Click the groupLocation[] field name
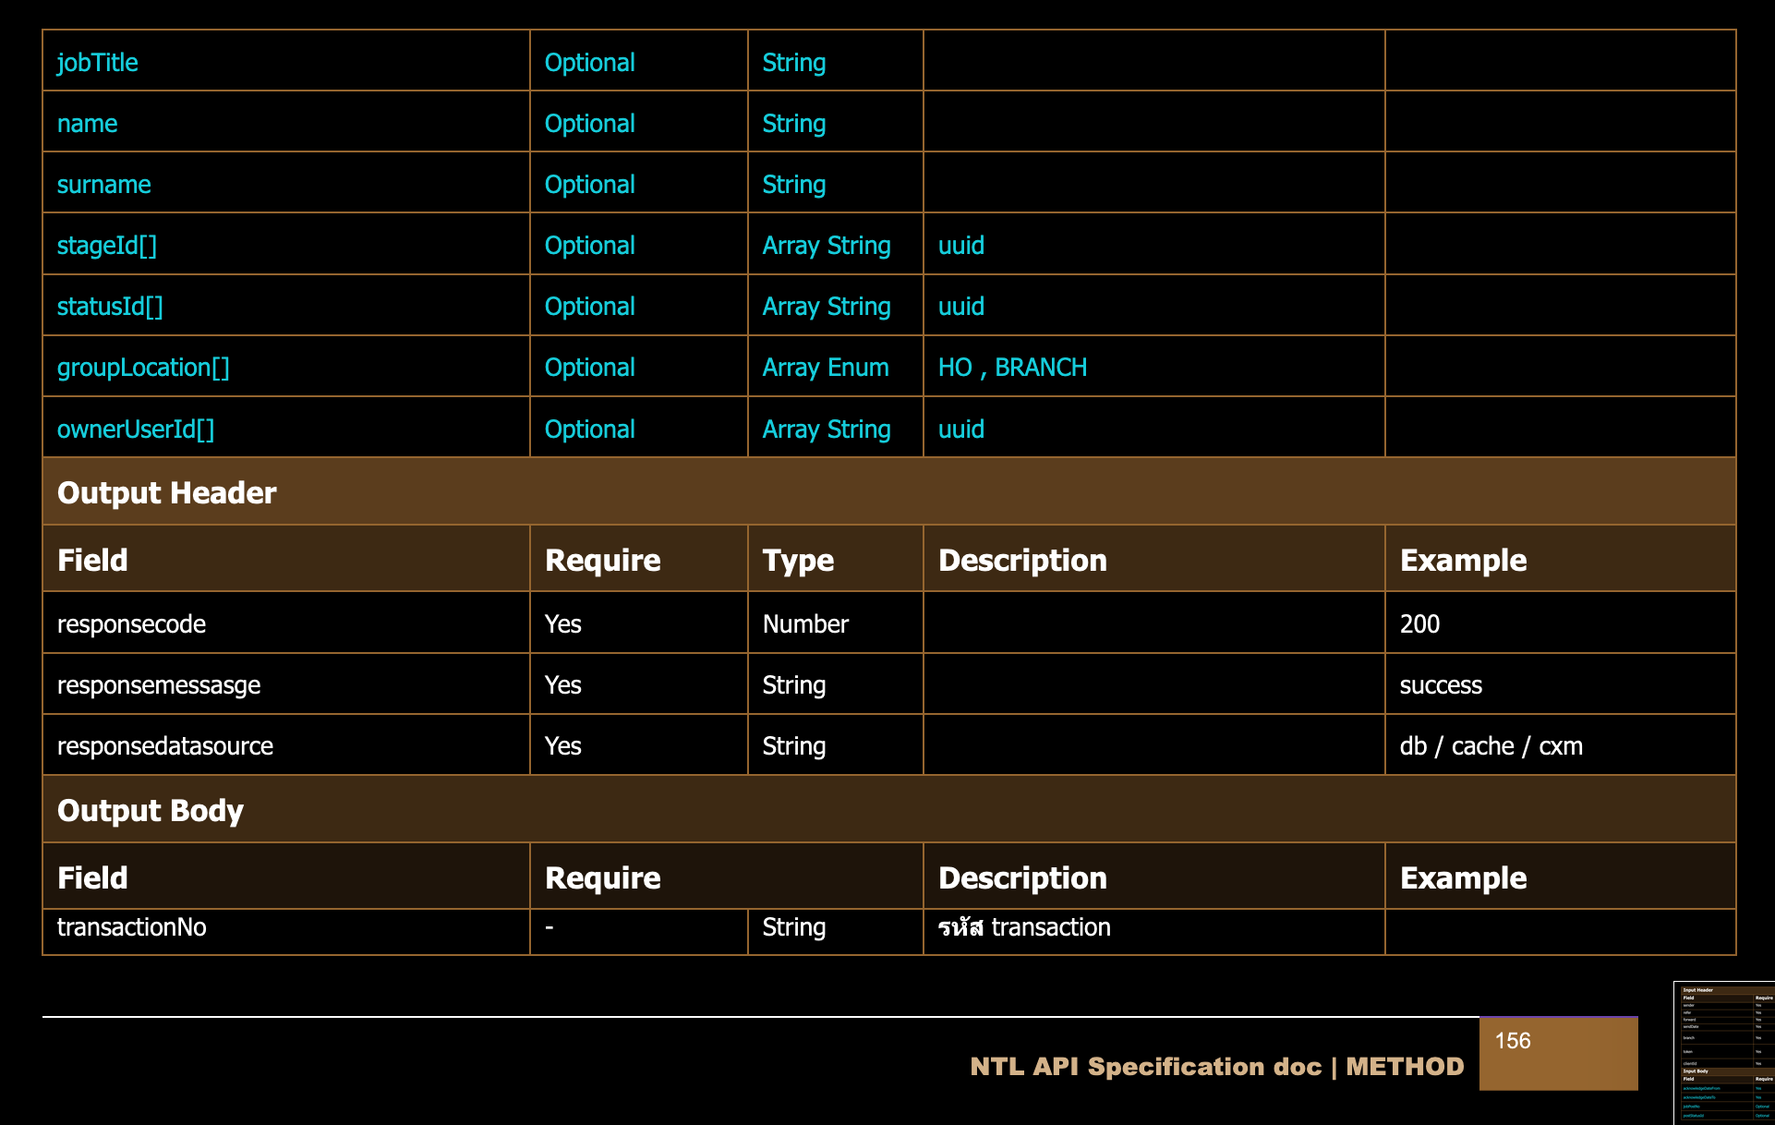 (143, 368)
